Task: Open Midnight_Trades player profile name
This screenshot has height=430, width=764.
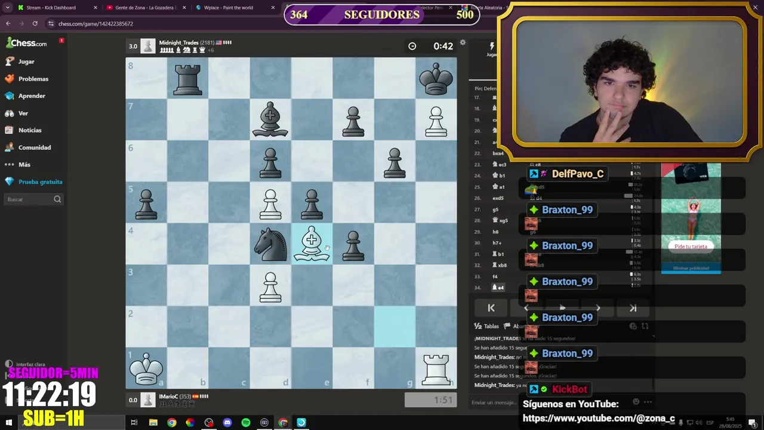Action: tap(178, 42)
